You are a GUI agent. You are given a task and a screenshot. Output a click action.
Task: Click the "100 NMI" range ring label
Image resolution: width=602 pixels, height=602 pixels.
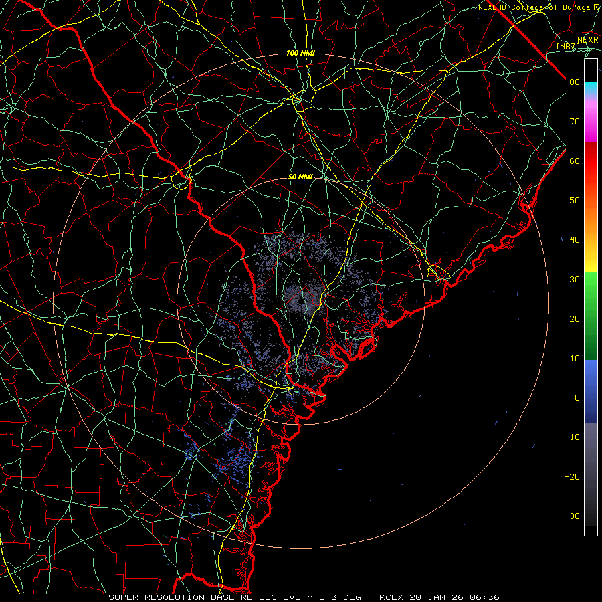coord(300,53)
